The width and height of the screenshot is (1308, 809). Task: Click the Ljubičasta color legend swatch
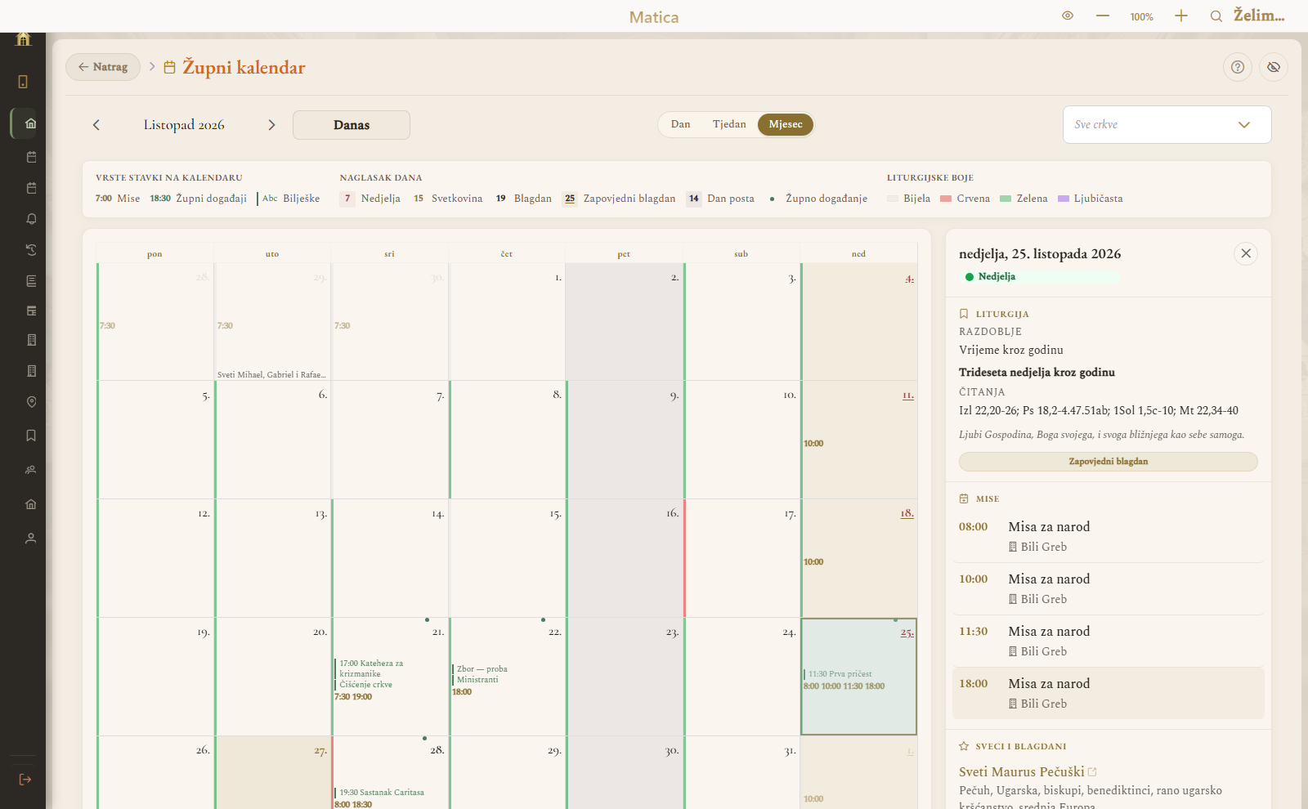click(1064, 199)
